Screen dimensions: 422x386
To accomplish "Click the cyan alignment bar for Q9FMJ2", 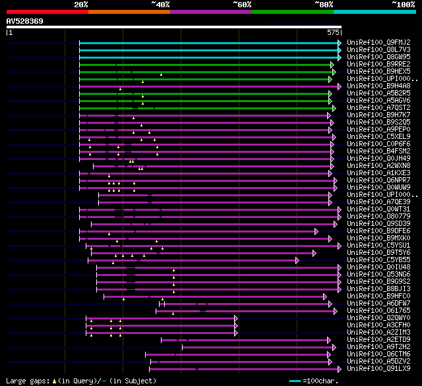I will point(209,43).
